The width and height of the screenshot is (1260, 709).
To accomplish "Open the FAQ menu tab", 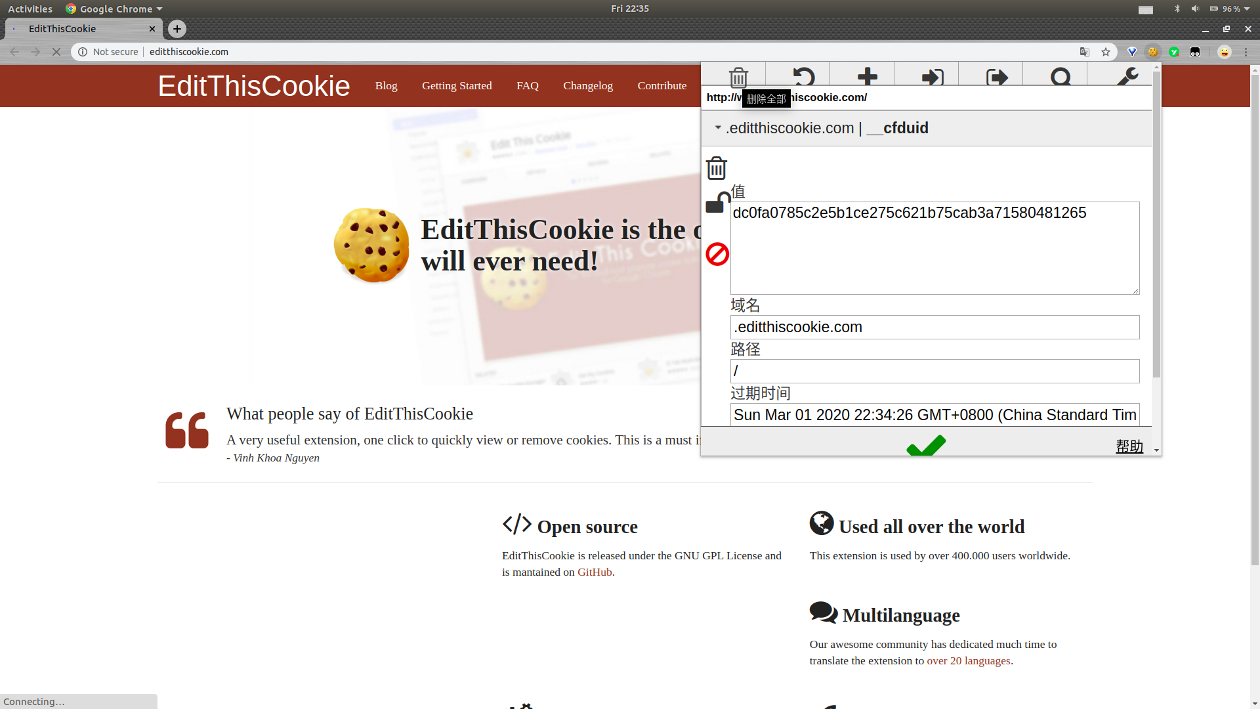I will click(x=527, y=85).
